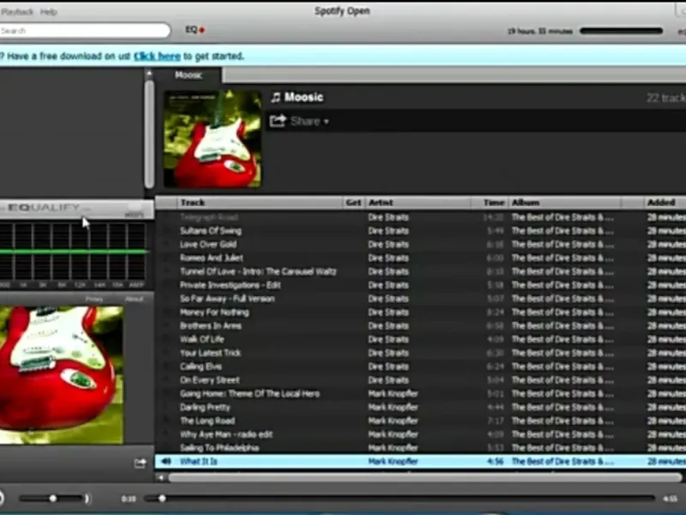Click Mark Knopfler artist on What It Is row

click(x=393, y=461)
